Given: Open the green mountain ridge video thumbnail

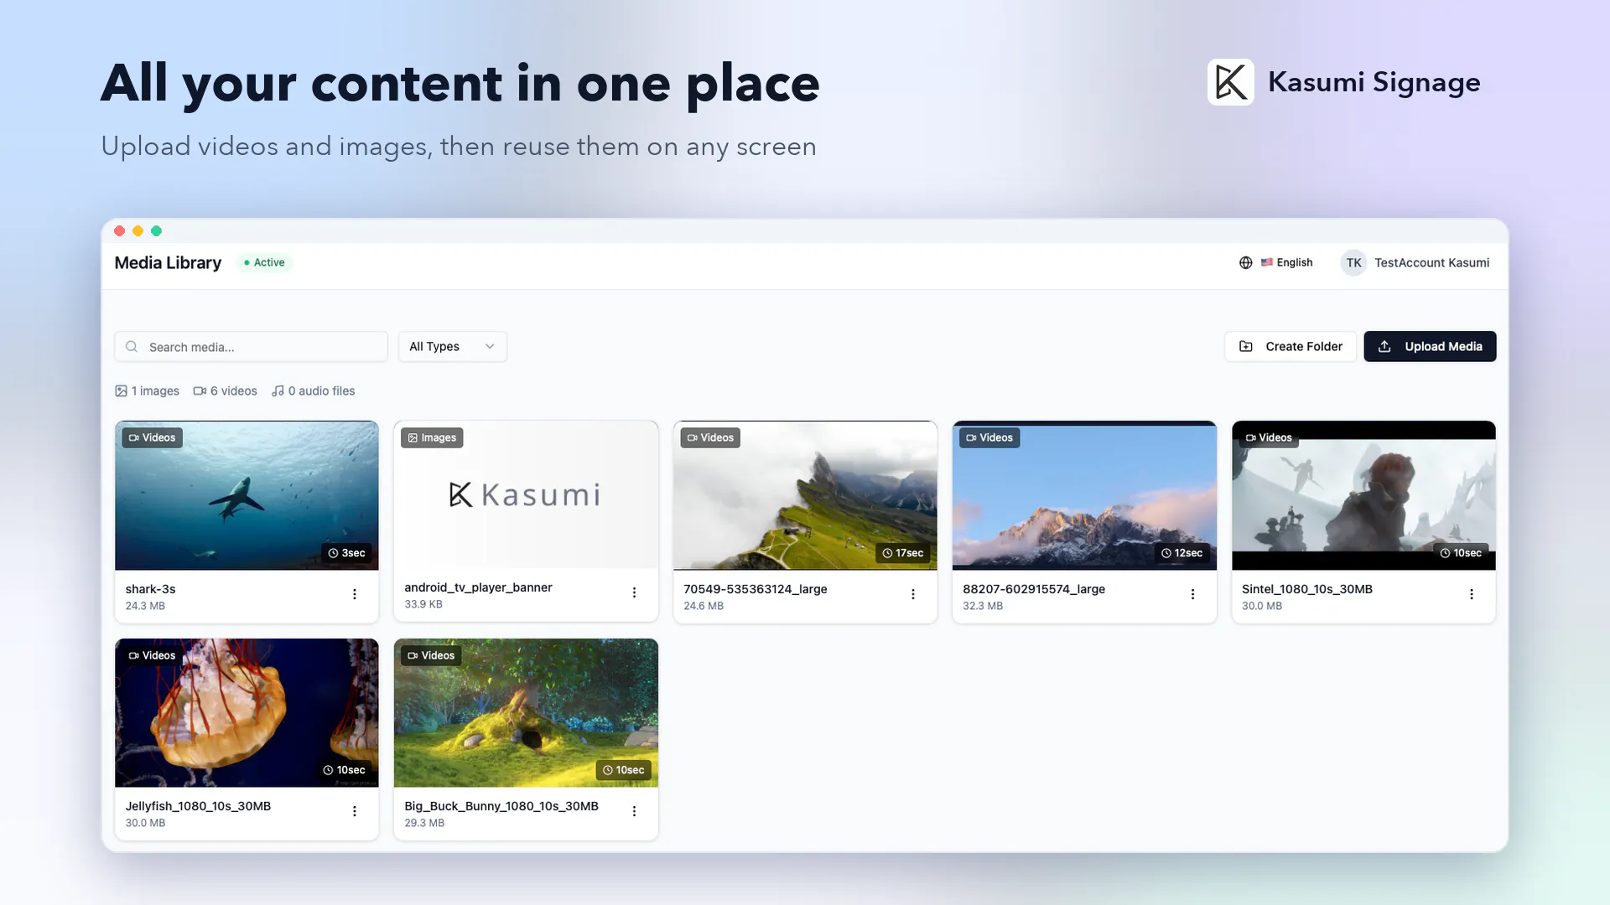Looking at the screenshot, I should [805, 495].
